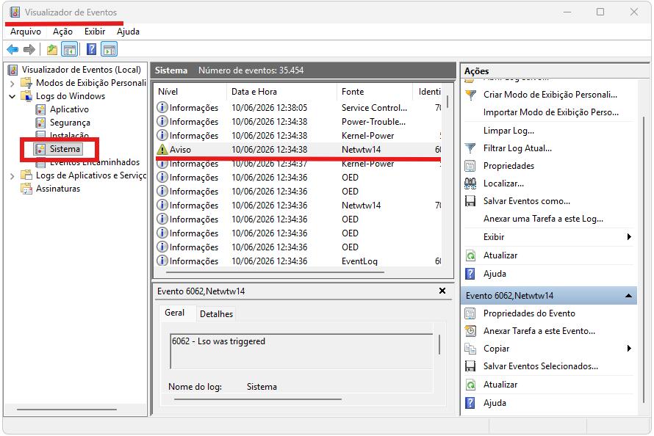The image size is (654, 436).
Task: Click the Event Viewer title bar app icon
Action: coord(15,12)
